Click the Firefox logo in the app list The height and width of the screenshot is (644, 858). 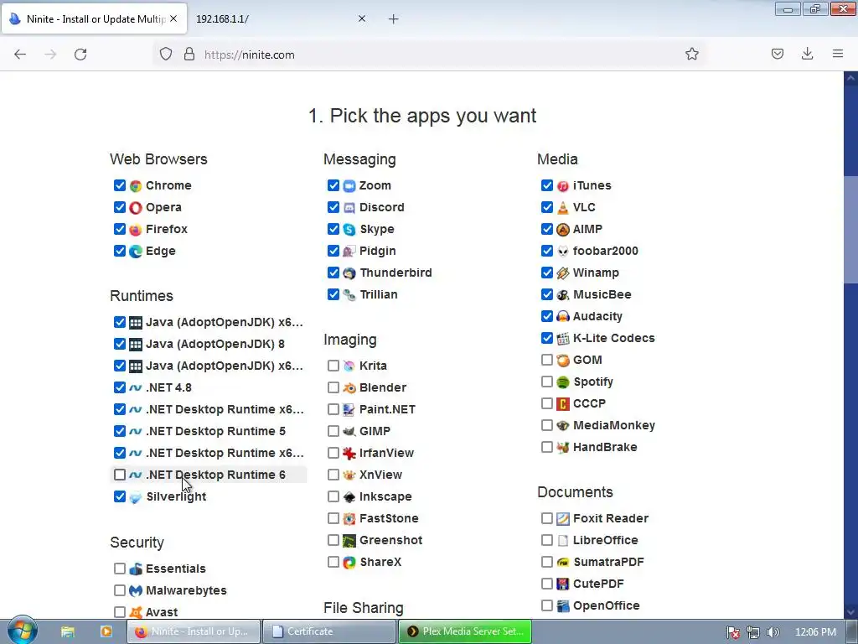click(x=135, y=230)
